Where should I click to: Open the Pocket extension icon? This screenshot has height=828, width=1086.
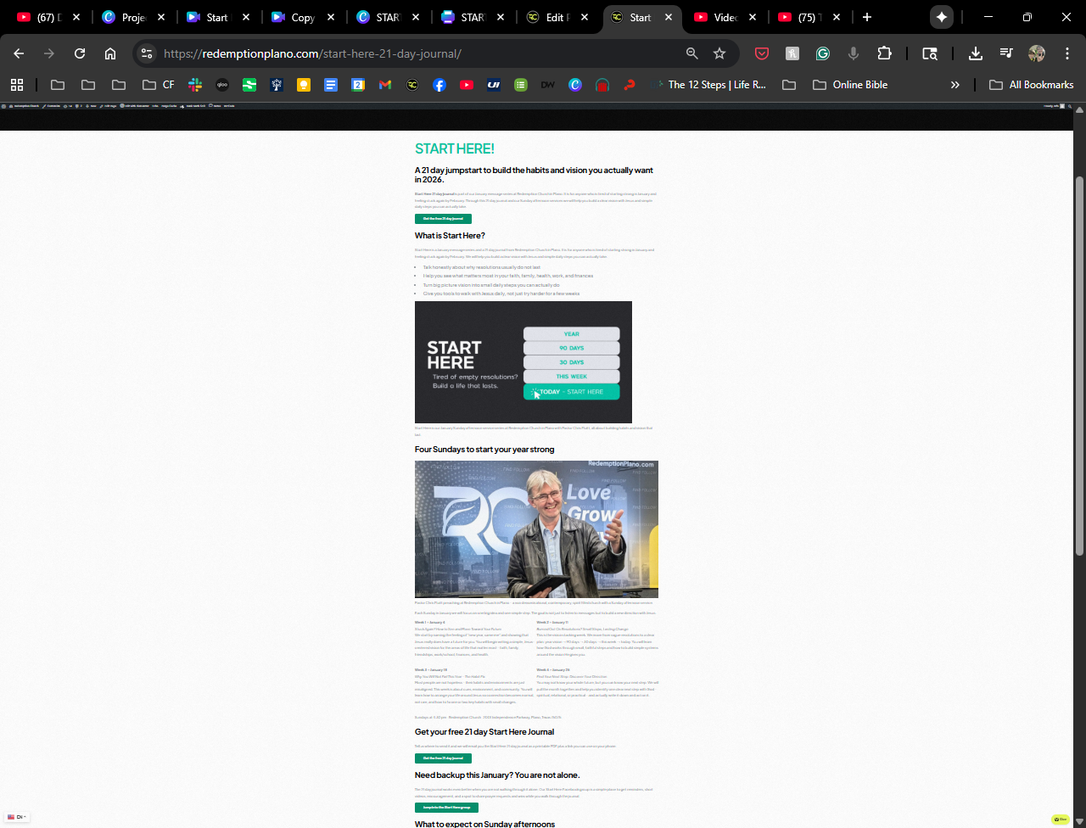tap(762, 53)
